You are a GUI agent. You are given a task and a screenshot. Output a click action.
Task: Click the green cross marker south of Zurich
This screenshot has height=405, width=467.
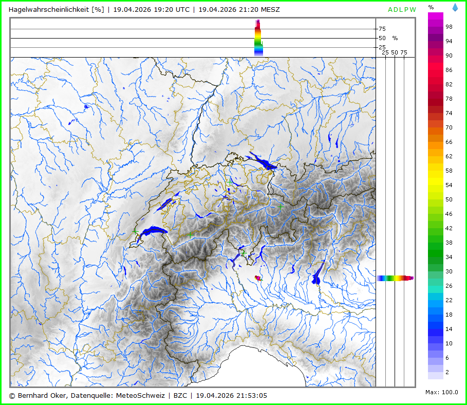click(x=229, y=181)
